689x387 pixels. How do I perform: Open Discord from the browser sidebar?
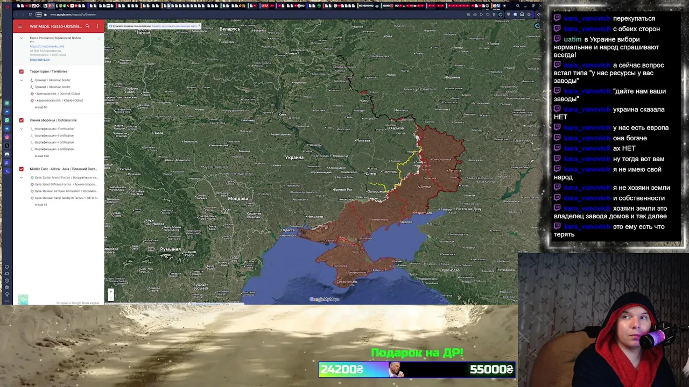tap(7, 154)
